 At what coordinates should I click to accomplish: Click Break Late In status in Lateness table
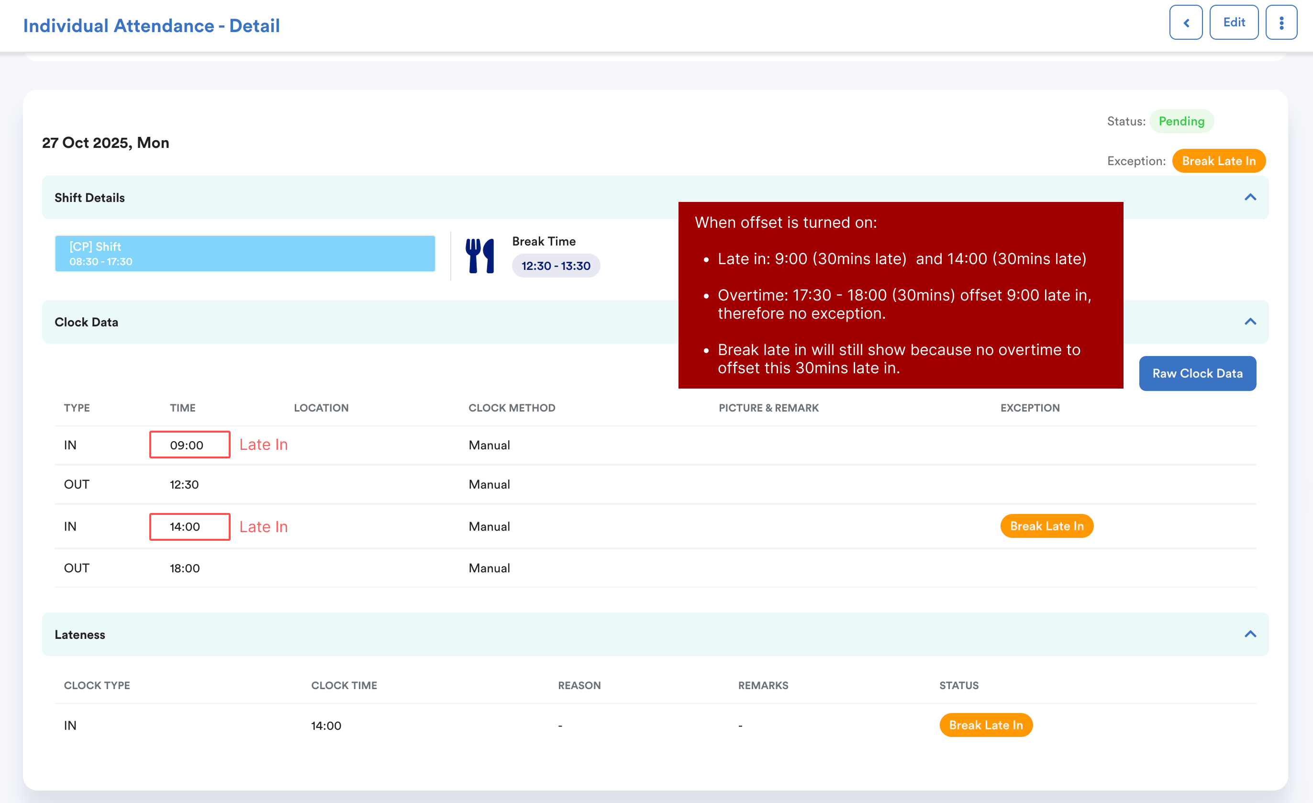tap(985, 725)
